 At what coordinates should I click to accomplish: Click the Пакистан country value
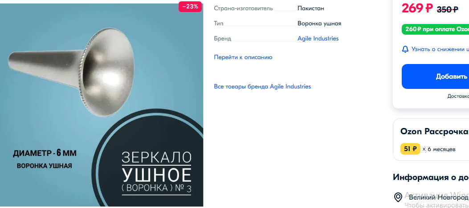[311, 8]
